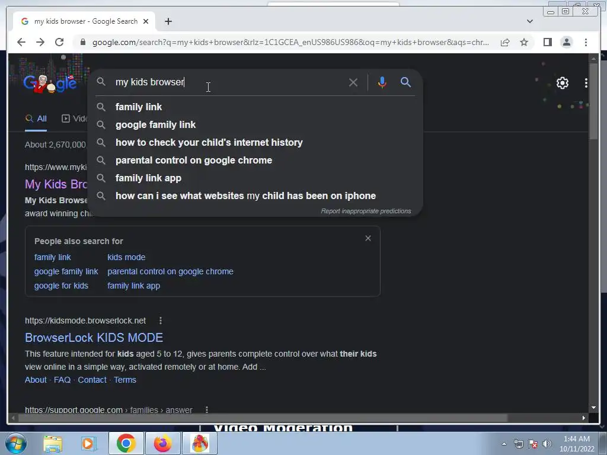
Task: Click related search 'family link'
Action: point(52,257)
